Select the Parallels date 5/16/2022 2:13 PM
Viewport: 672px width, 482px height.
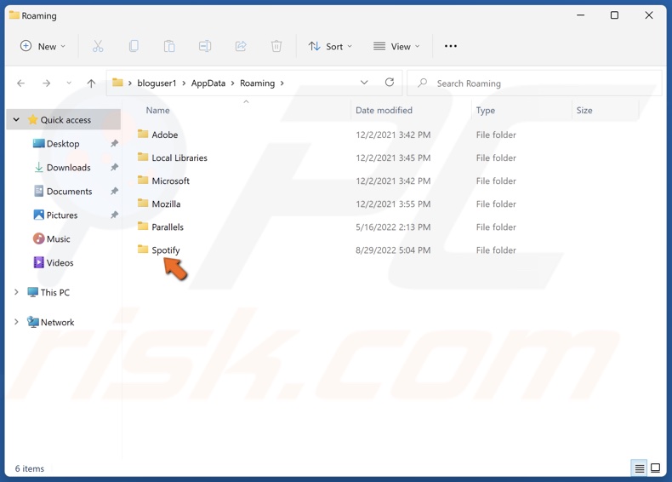393,227
